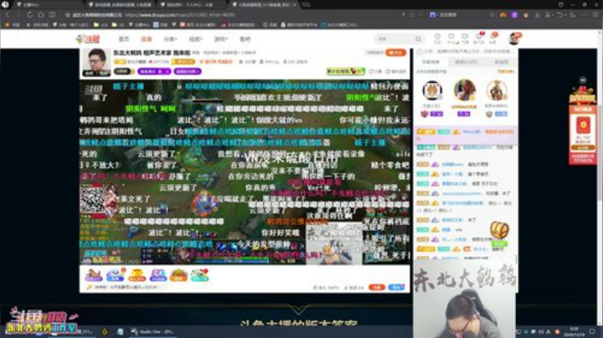Expand the 分类 category dropdown
The width and height of the screenshot is (603, 338).
pos(170,38)
